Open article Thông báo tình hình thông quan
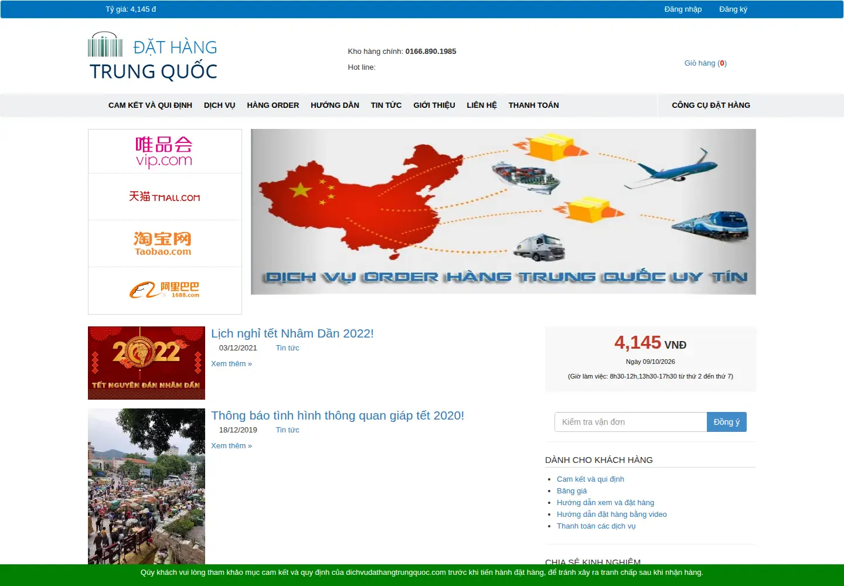 coord(338,415)
